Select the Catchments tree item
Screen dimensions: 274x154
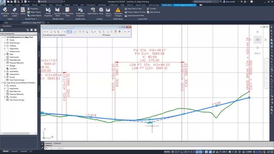(x=14, y=57)
